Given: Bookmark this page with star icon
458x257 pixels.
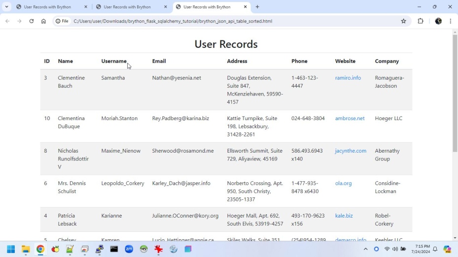Looking at the screenshot, I should click(x=403, y=21).
